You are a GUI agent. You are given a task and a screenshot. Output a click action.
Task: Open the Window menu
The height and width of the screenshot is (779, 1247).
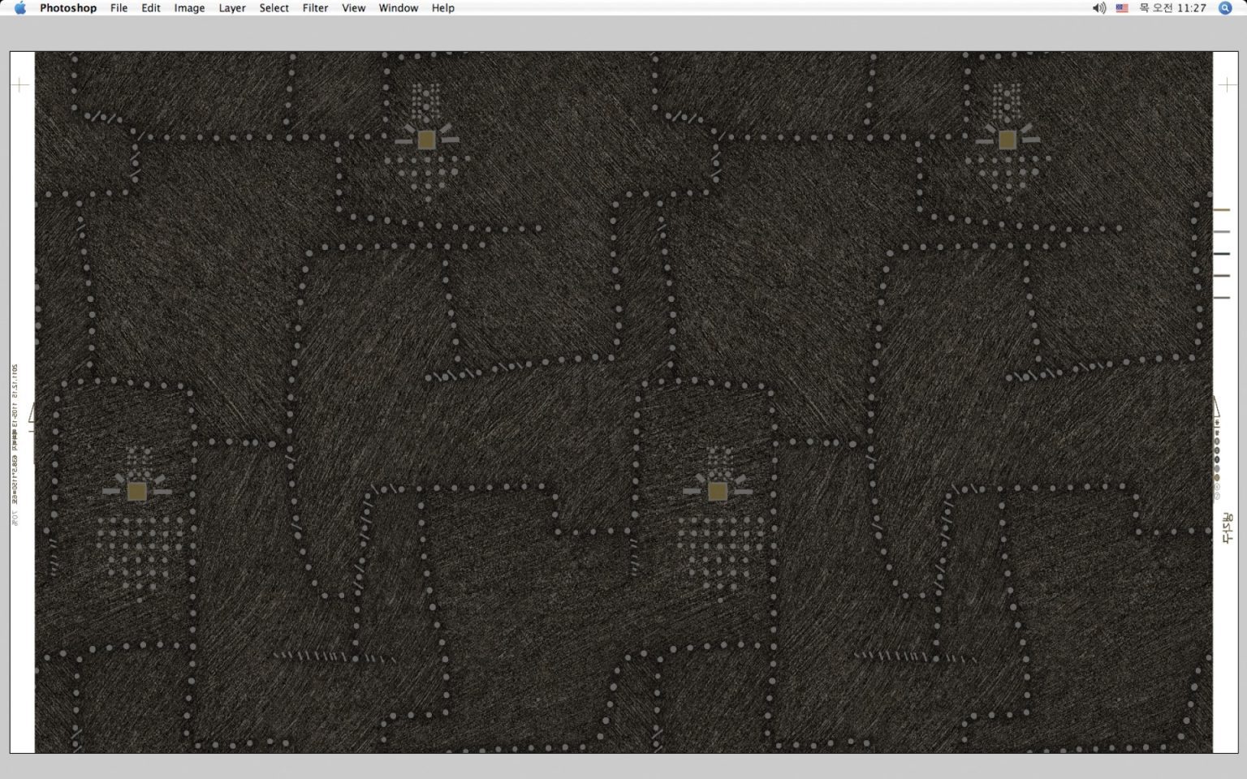(399, 8)
